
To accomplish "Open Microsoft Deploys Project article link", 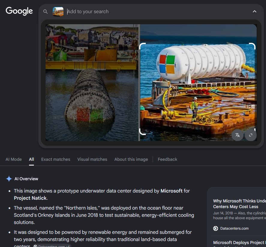I will click(x=240, y=243).
